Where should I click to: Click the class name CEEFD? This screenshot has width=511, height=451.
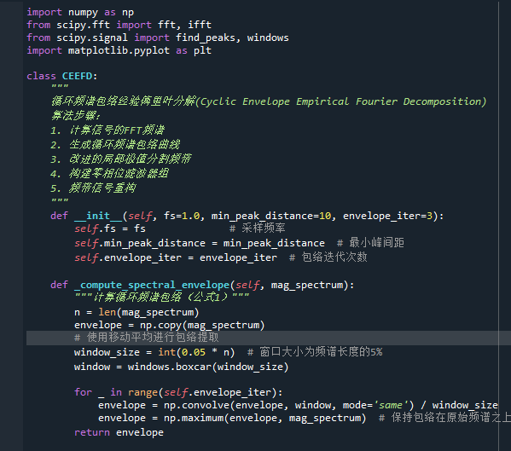(x=78, y=76)
